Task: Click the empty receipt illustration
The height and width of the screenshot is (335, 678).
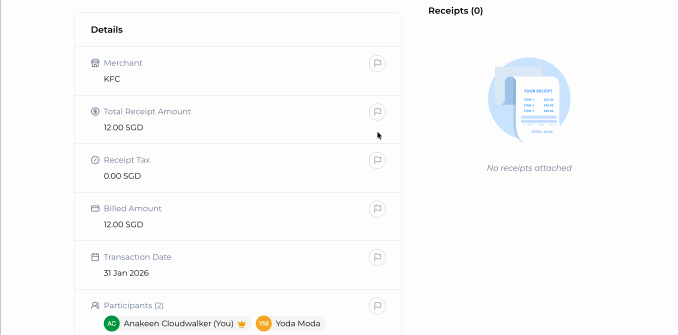Action: tap(529, 100)
